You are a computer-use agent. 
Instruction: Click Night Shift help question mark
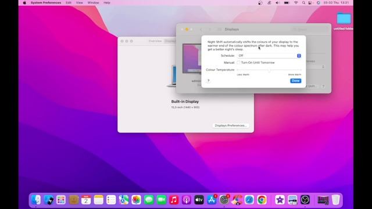pyautogui.click(x=208, y=81)
